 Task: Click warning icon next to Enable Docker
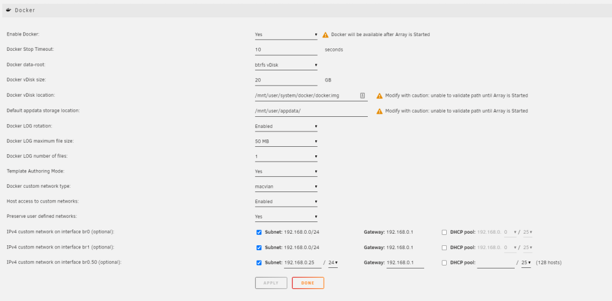pyautogui.click(x=326, y=35)
